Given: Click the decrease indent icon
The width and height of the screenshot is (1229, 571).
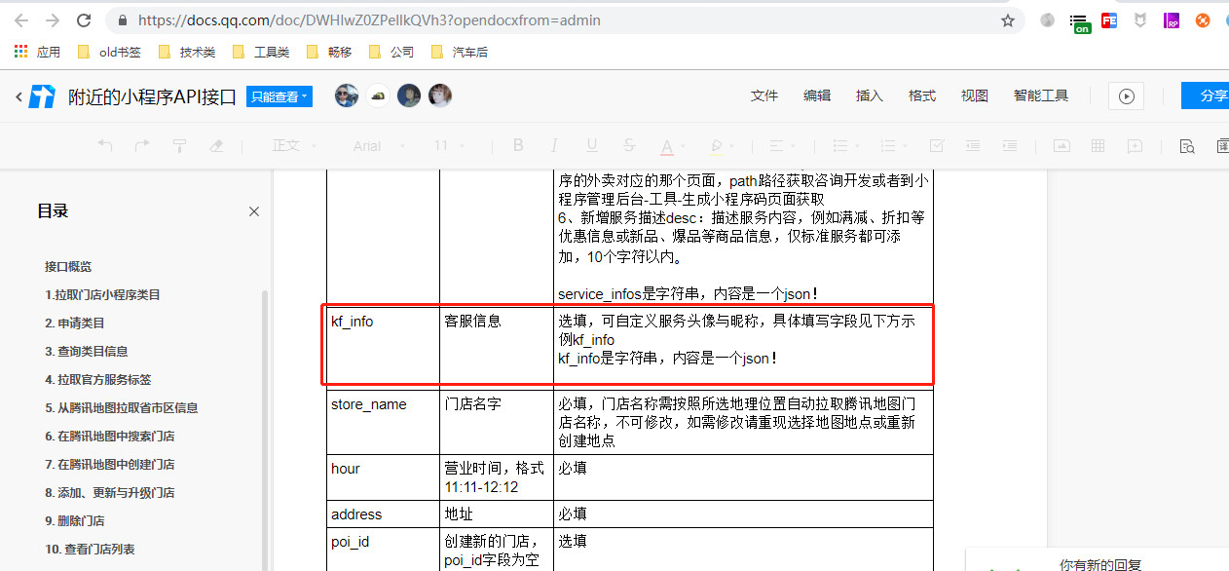Looking at the screenshot, I should click(x=973, y=145).
